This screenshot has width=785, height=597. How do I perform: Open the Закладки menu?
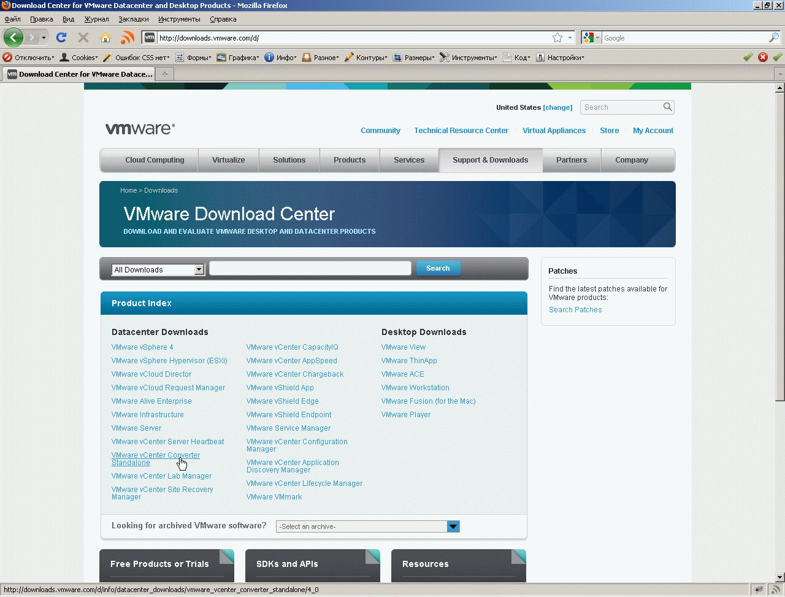point(134,19)
